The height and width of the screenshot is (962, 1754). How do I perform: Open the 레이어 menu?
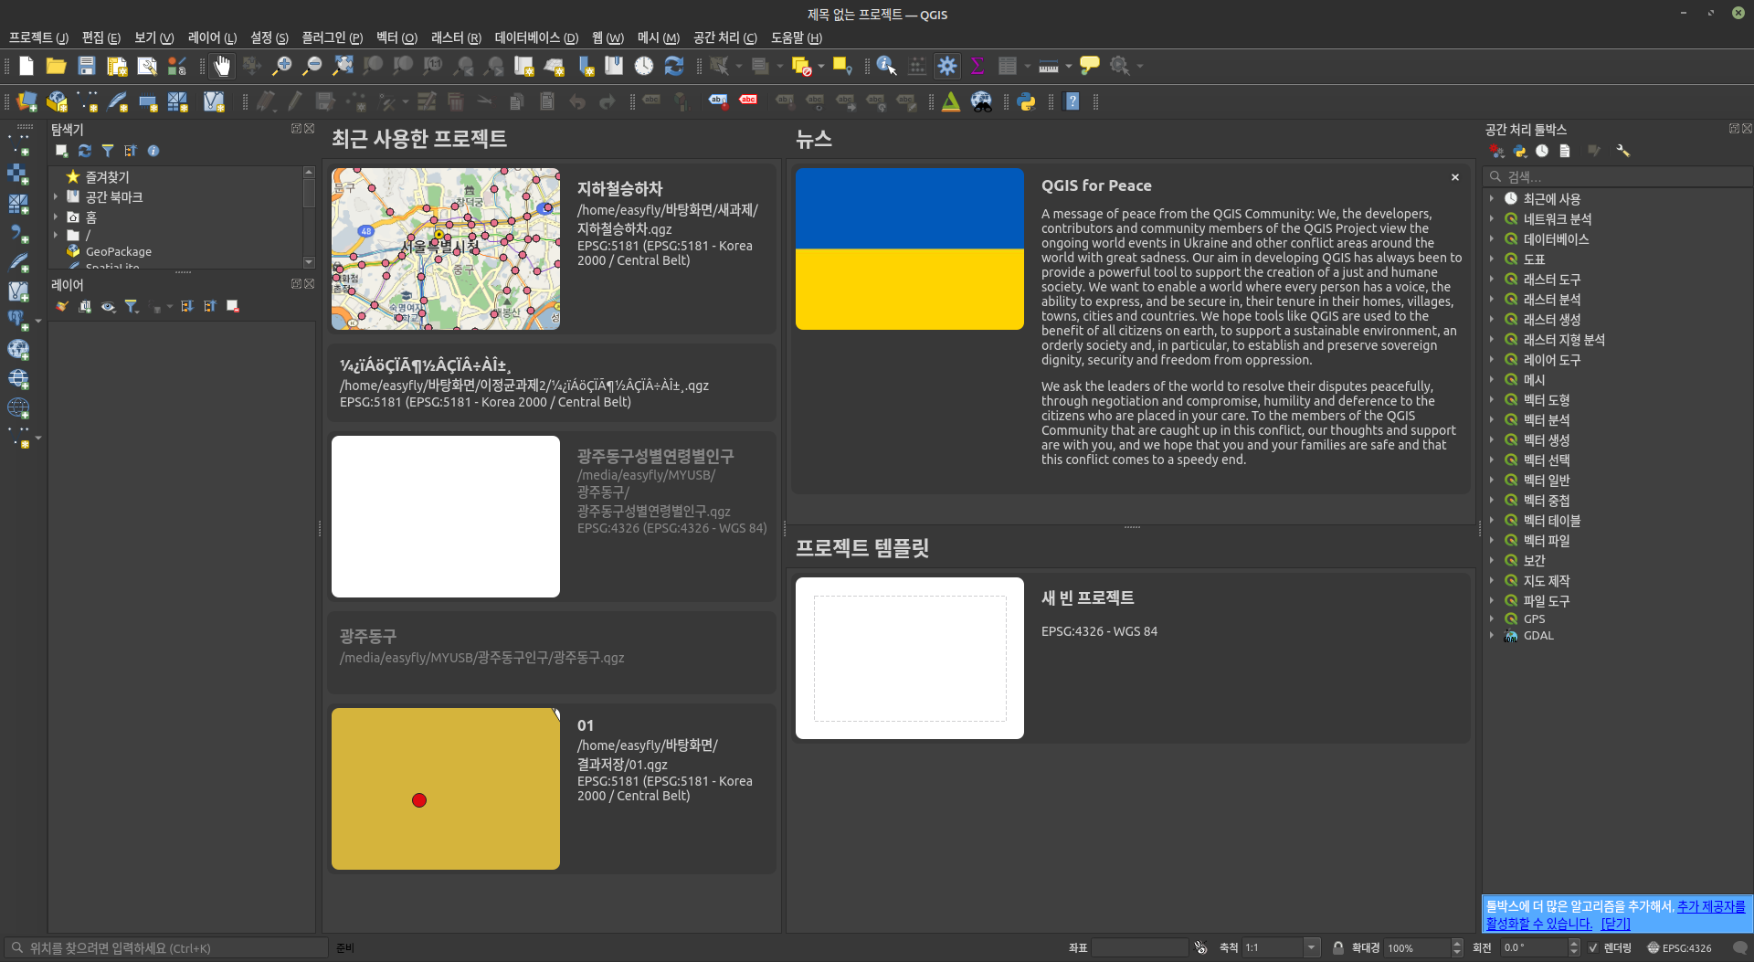click(x=212, y=37)
